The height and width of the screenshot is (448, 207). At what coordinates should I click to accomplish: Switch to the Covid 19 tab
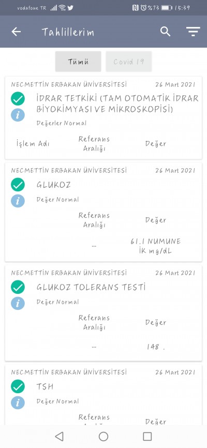[129, 62]
